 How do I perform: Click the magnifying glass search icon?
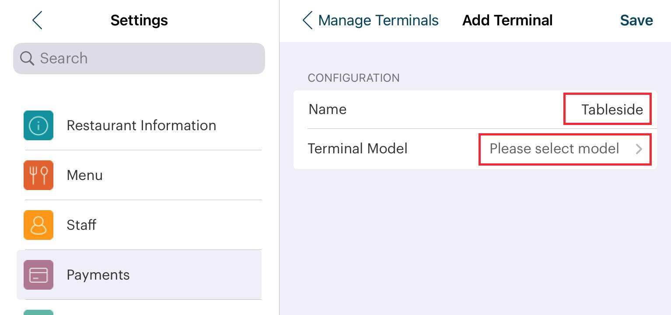point(27,58)
